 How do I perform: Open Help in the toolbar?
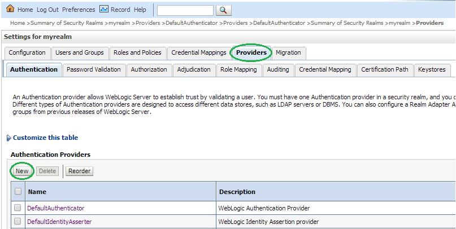[x=140, y=10]
